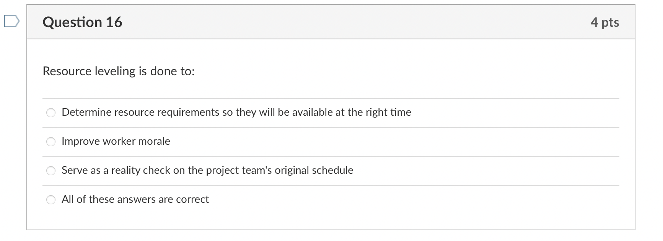
Task: Click the word 'morale' in the second answer
Action: [154, 141]
